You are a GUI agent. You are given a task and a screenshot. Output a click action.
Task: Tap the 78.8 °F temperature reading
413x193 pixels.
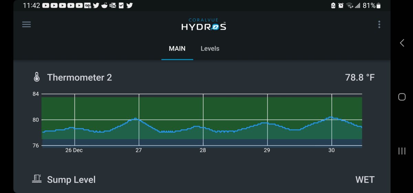(360, 78)
